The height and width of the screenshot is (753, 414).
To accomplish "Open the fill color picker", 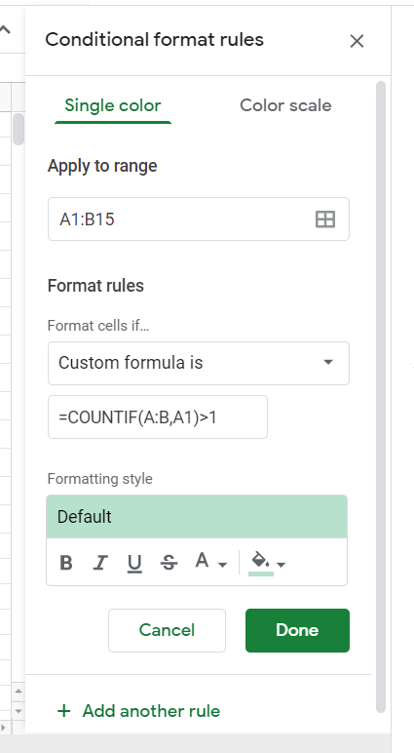I will point(260,562).
